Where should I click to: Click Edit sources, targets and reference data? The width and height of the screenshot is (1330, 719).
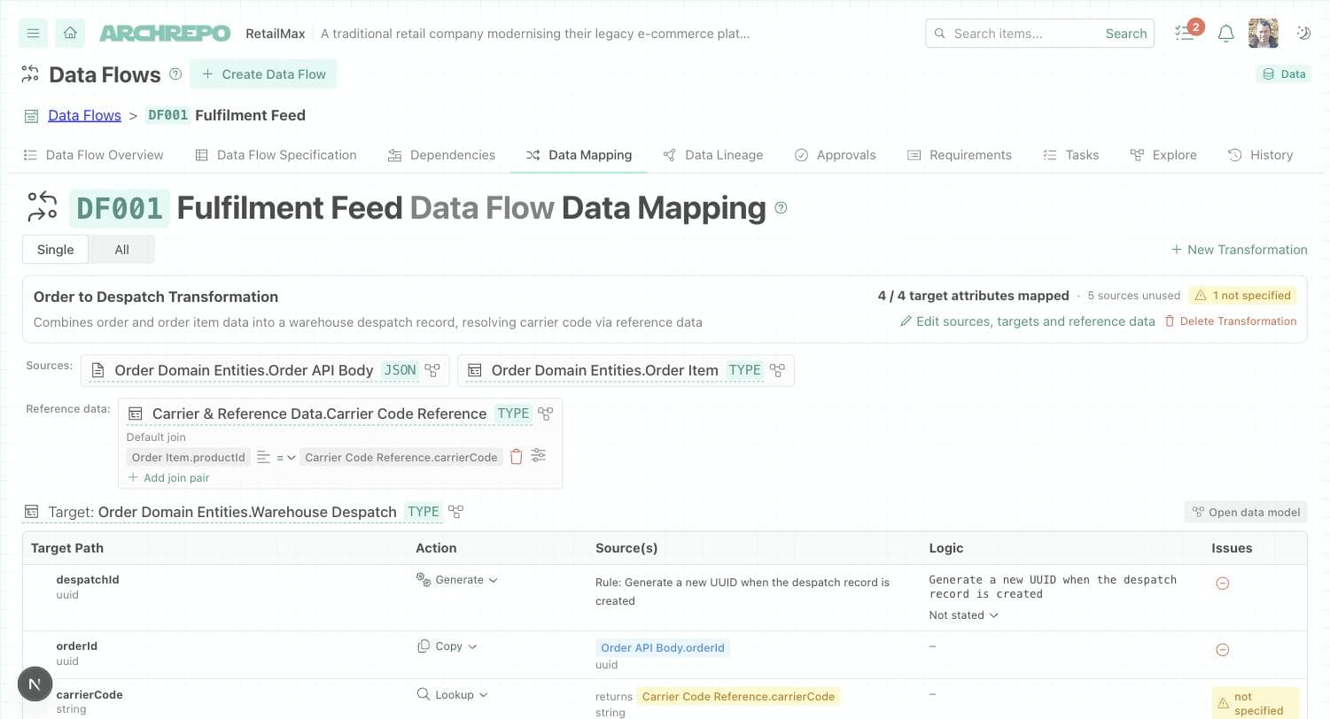pyautogui.click(x=1027, y=321)
